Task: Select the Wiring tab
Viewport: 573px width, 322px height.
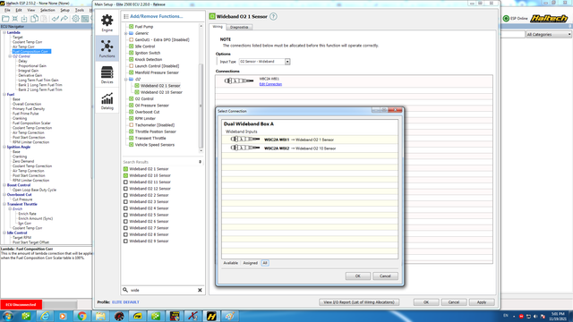Action: pos(218,27)
